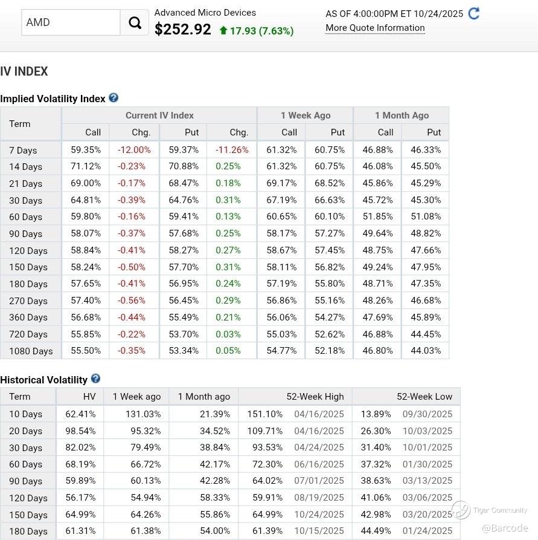Click the -11.26% put change value
This screenshot has height=540, width=538.
click(232, 150)
